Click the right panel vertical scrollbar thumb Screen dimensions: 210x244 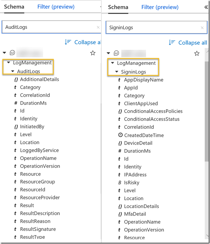tap(206, 111)
